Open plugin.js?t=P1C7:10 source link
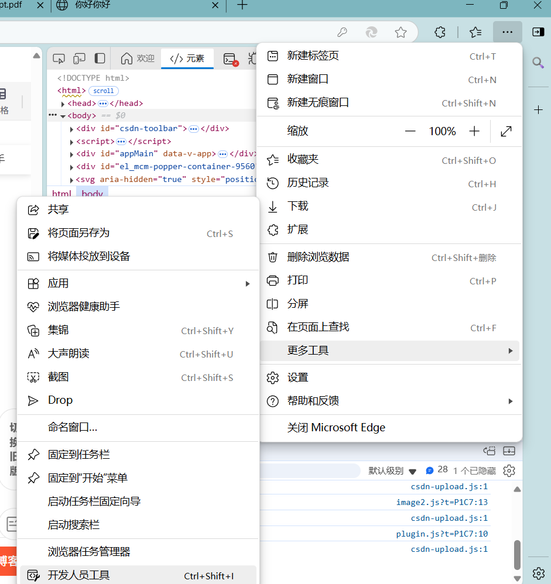 pyautogui.click(x=442, y=534)
